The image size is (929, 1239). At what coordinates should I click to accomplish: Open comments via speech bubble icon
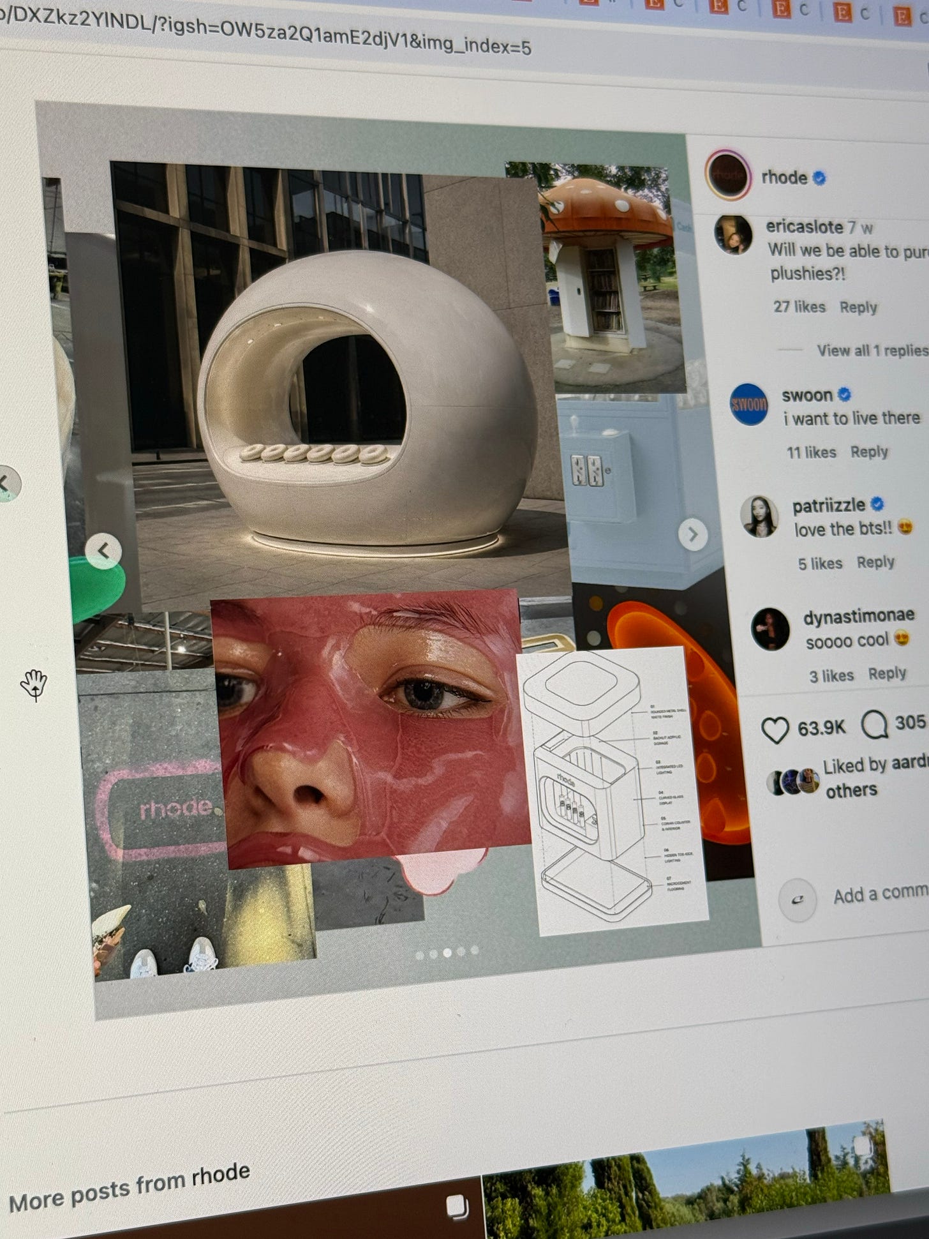(874, 725)
